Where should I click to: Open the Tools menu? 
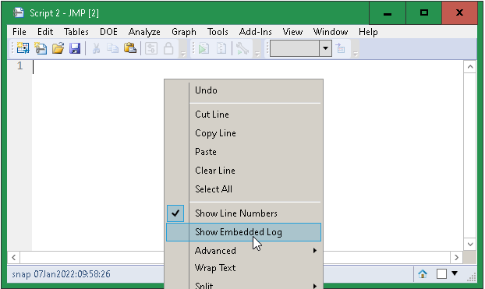point(218,32)
